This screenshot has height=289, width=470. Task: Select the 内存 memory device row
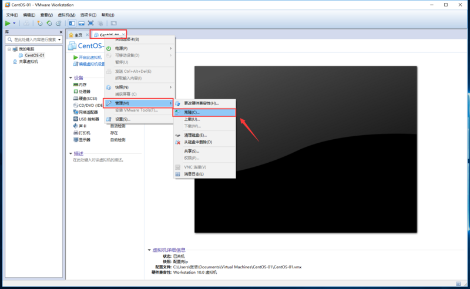point(80,85)
